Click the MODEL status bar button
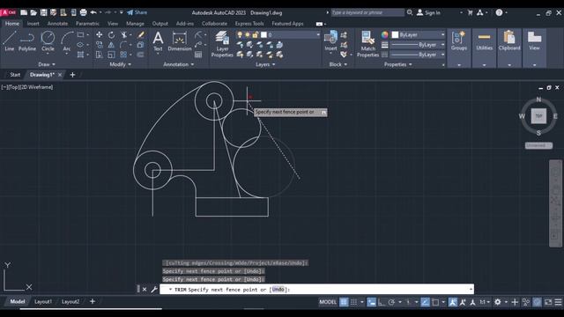The width and height of the screenshot is (564, 317). 328,302
